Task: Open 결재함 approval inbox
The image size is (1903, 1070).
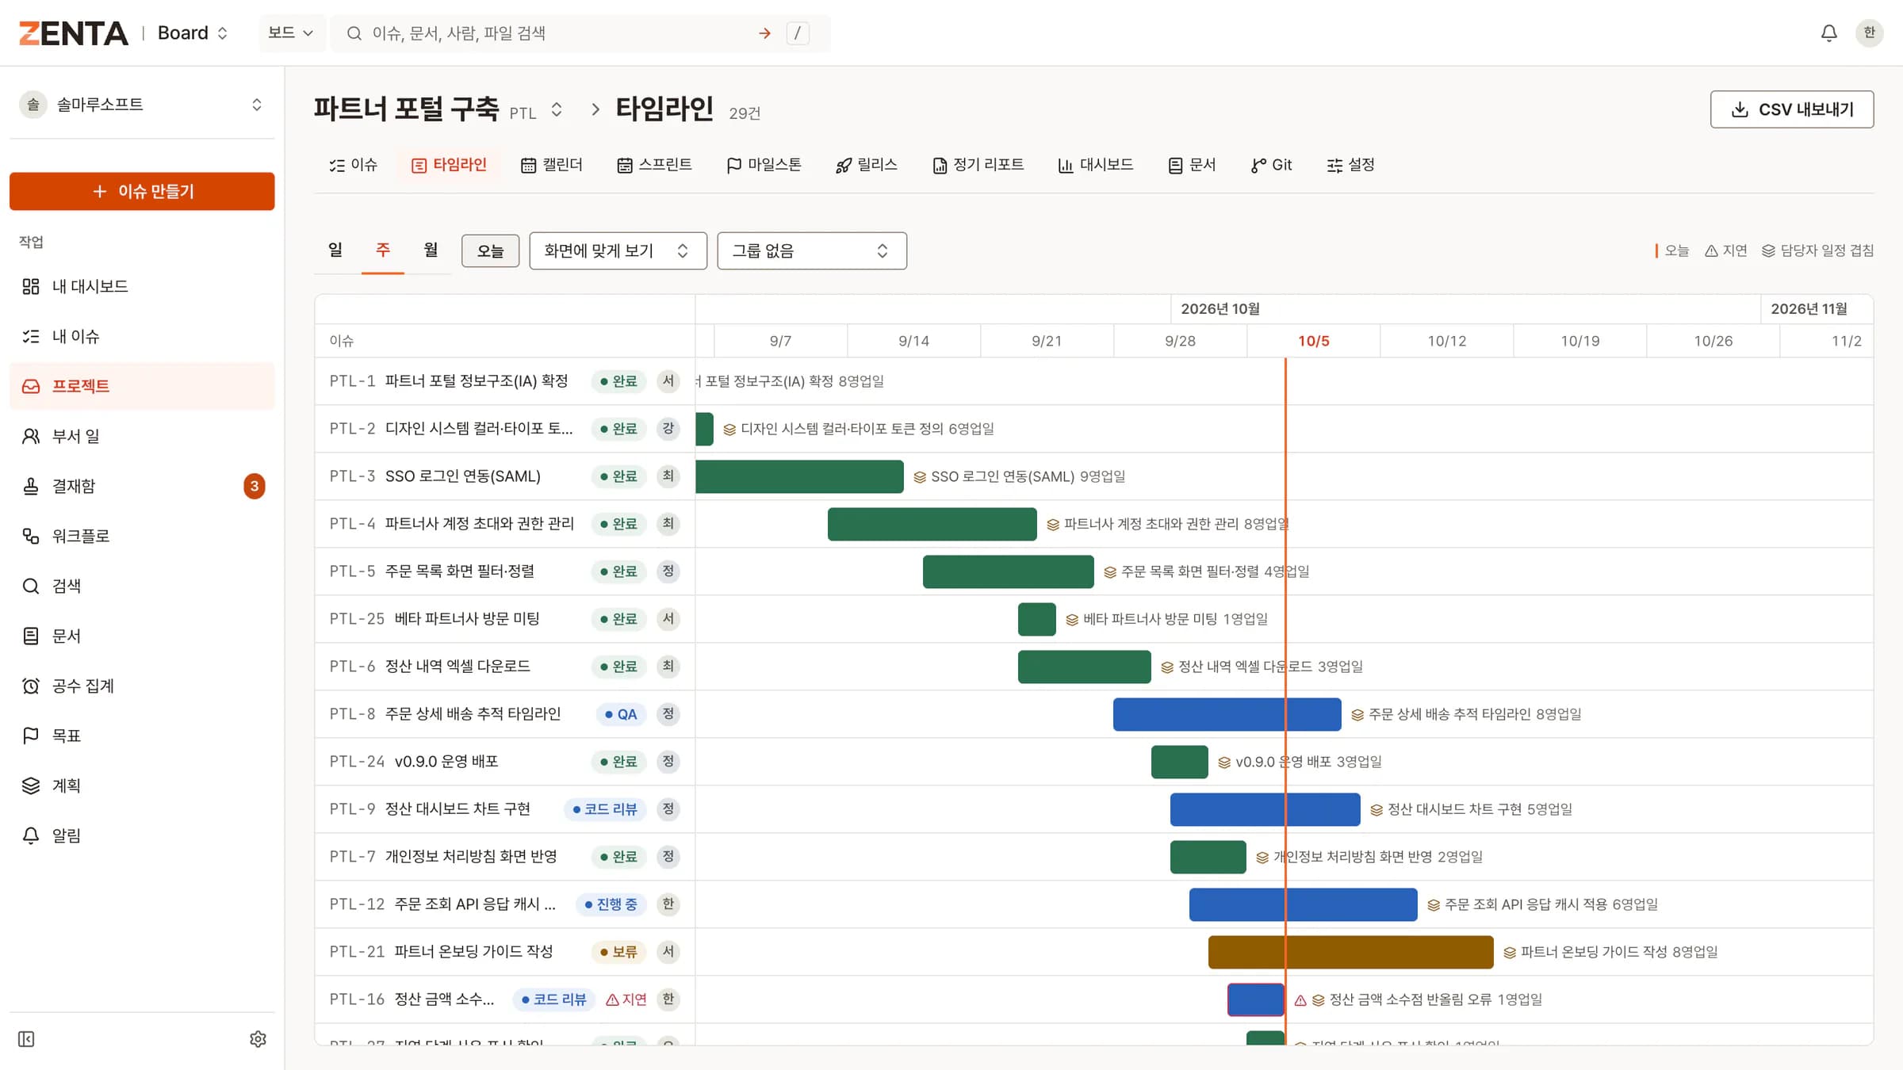Action: coord(142,486)
